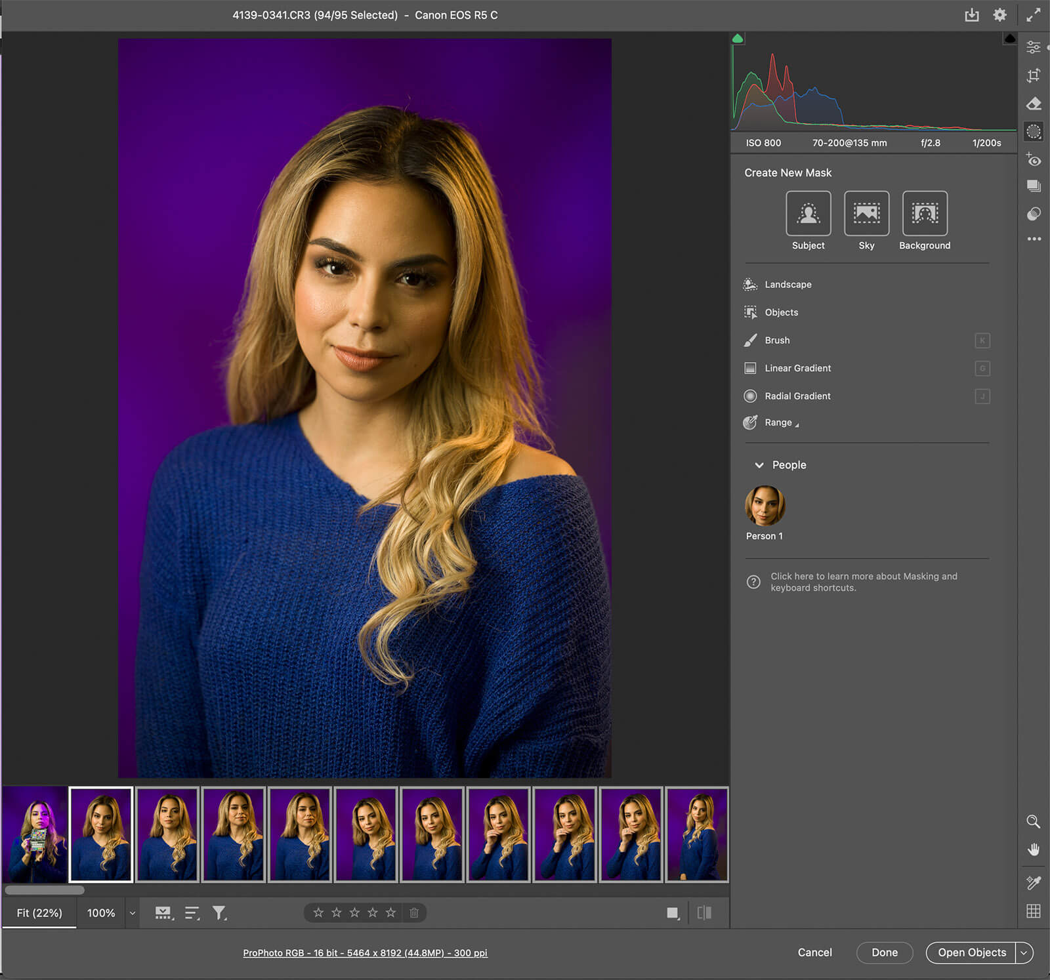This screenshot has height=980, width=1050.
Task: Open the Presets panel icon
Action: pyautogui.click(x=1034, y=214)
